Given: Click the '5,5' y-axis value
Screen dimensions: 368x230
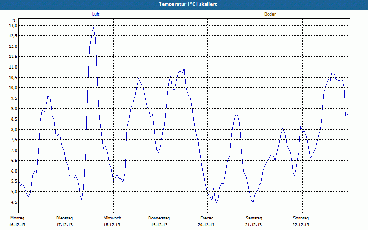Looking at the screenshot, I should (x=14, y=181).
